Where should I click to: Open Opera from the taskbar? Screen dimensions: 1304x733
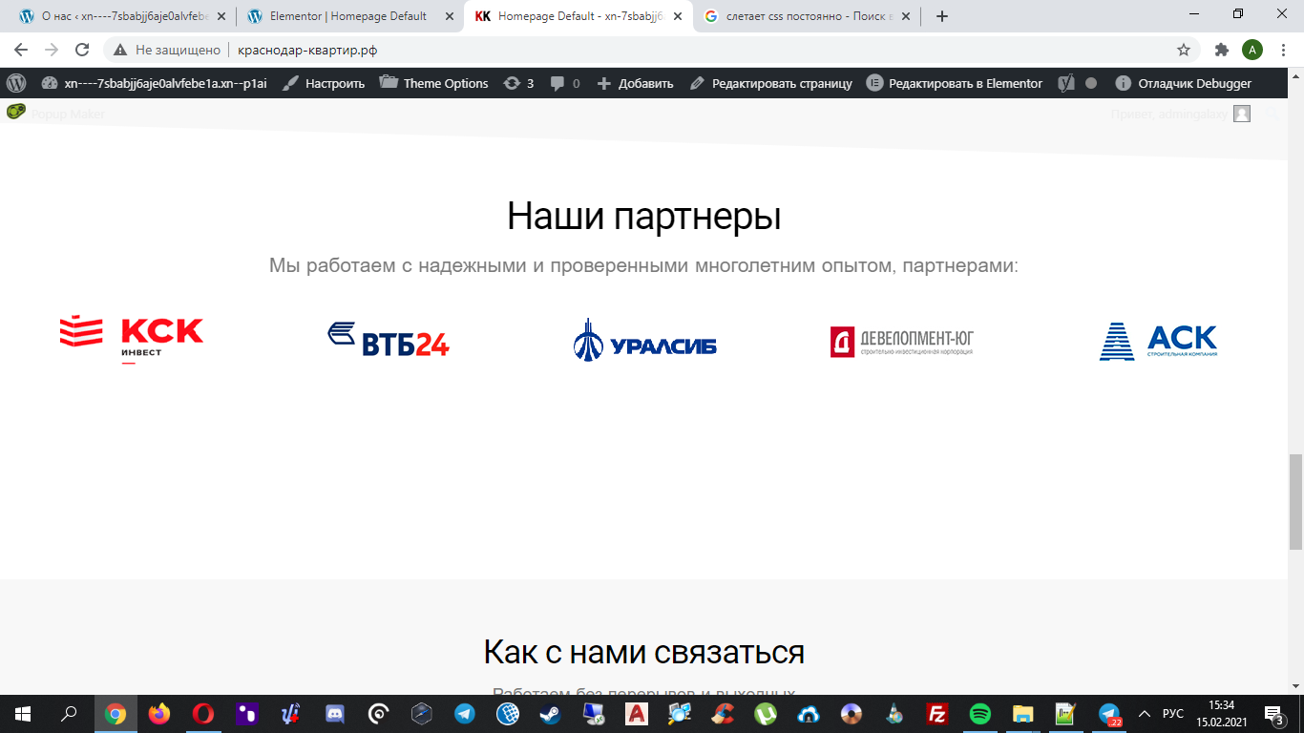coord(202,713)
